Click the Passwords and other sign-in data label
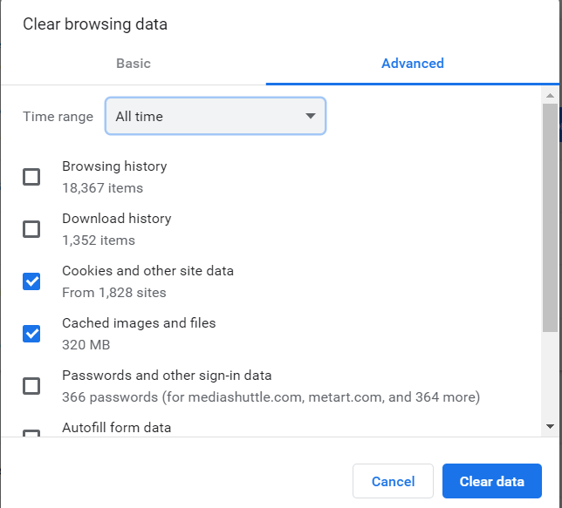The height and width of the screenshot is (508, 562). click(167, 376)
